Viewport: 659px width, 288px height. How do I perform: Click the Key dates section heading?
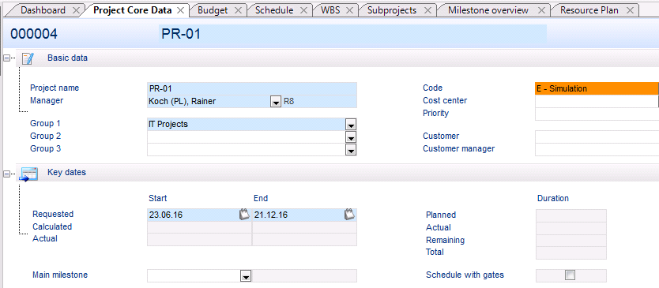(x=67, y=172)
